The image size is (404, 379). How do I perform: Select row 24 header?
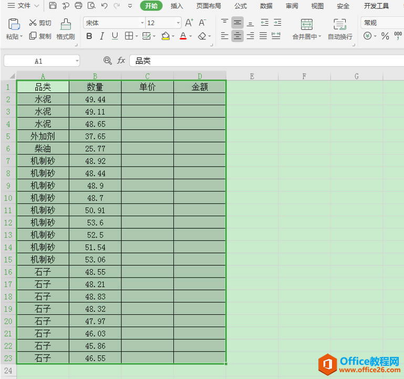(x=8, y=371)
